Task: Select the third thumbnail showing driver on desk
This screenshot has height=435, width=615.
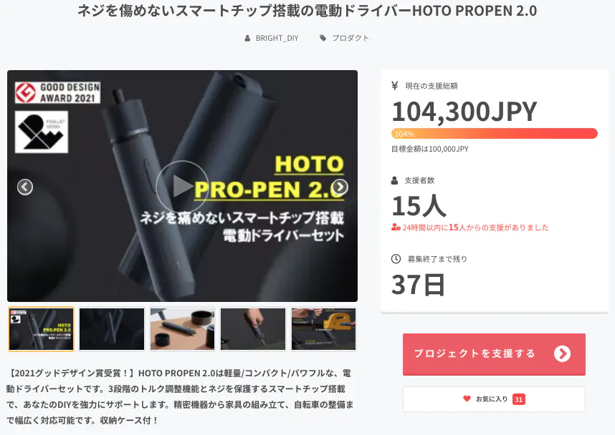Action: coord(182,329)
